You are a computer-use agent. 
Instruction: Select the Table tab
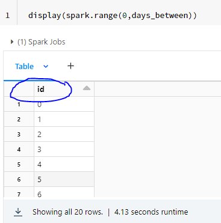click(24, 66)
